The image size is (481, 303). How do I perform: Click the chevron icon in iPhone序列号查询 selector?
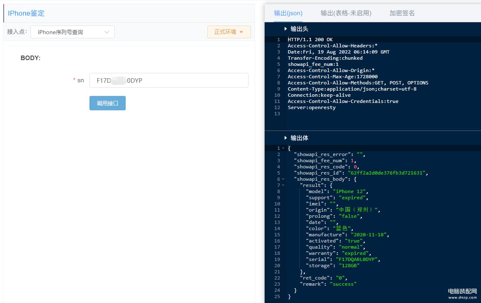coord(106,32)
